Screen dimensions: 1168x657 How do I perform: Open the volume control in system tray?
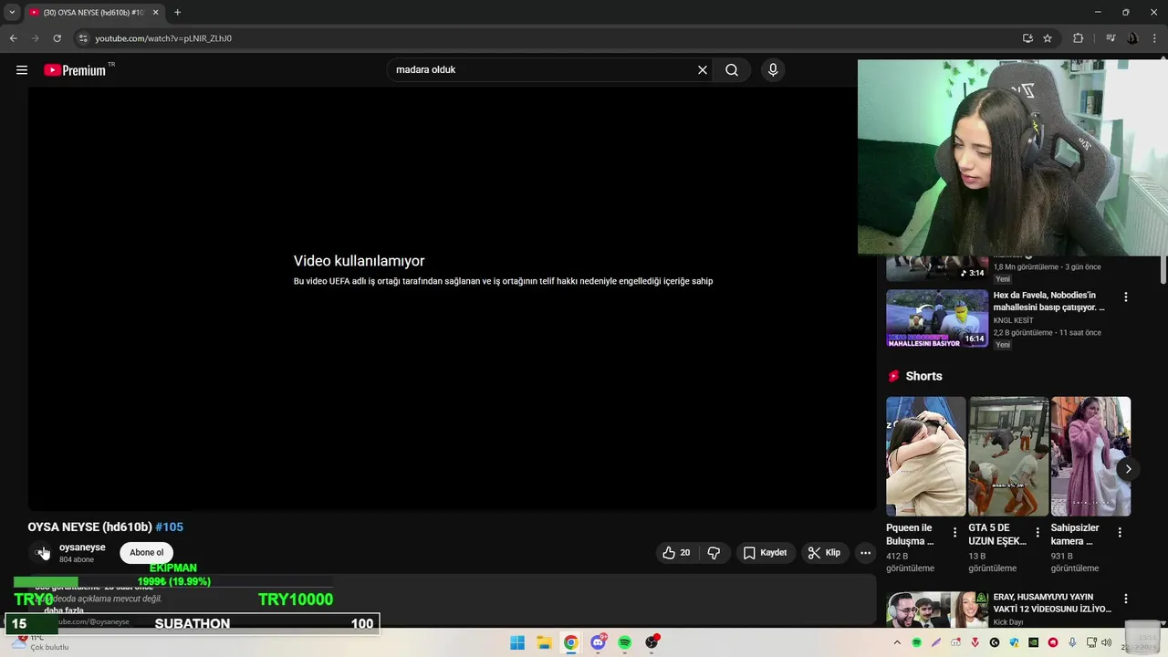coord(1106,642)
